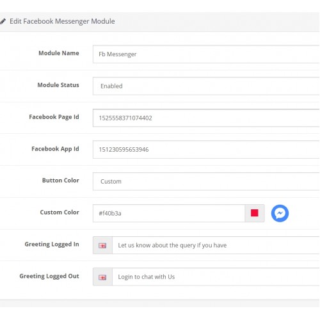The width and height of the screenshot is (320, 320).
Task: Click the language flag beside Greeting Logged In
Action: 102,245
